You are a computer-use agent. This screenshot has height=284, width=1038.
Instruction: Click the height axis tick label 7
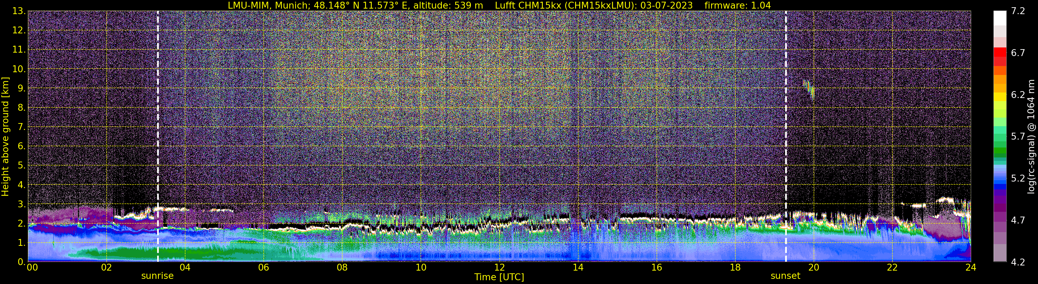tap(21, 127)
